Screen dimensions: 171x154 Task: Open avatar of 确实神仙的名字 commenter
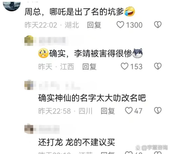pyautogui.click(x=29, y=85)
